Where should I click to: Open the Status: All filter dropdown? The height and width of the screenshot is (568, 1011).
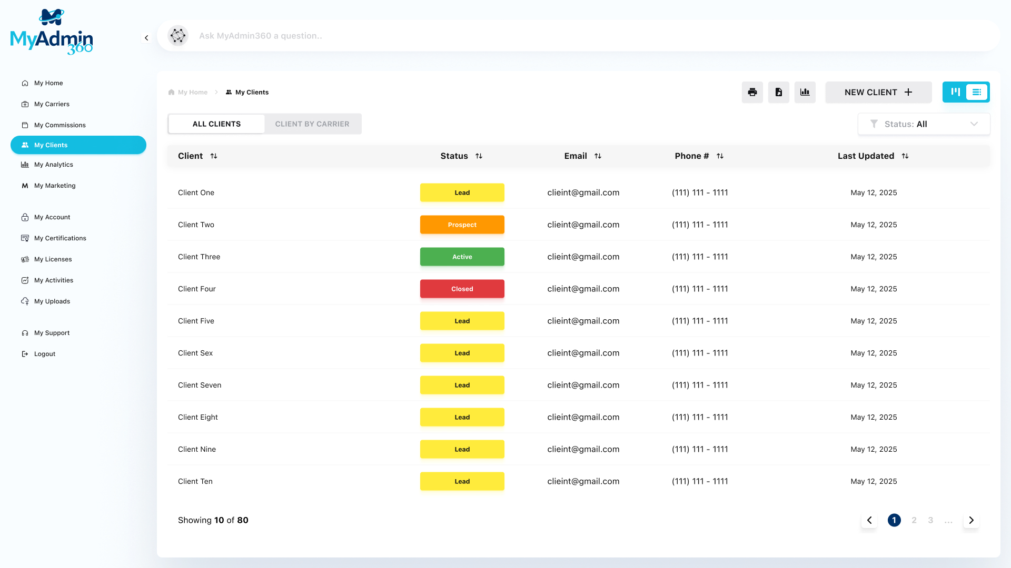click(x=923, y=124)
